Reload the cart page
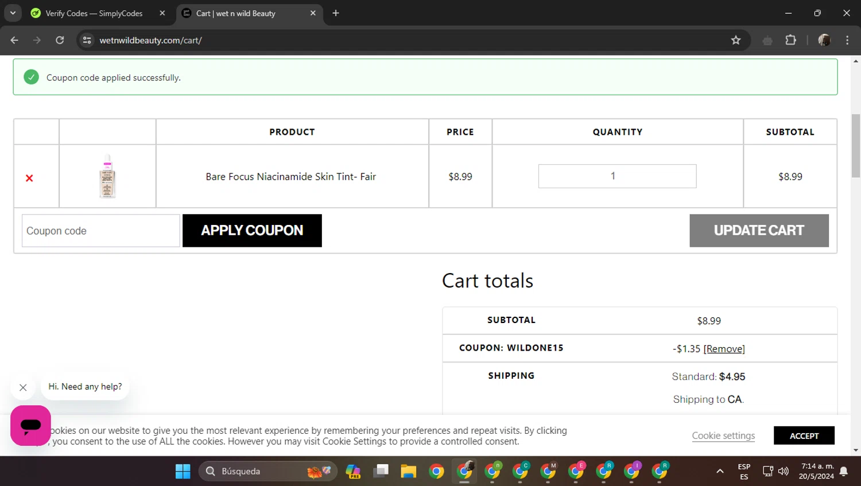 [x=60, y=40]
